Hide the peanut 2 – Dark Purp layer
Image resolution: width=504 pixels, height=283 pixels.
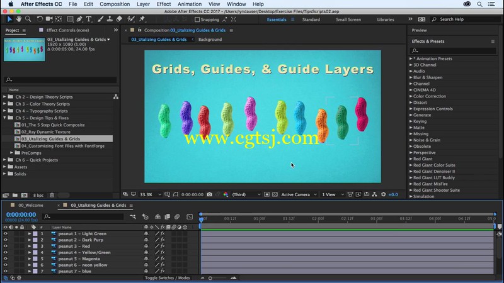tap(6, 240)
